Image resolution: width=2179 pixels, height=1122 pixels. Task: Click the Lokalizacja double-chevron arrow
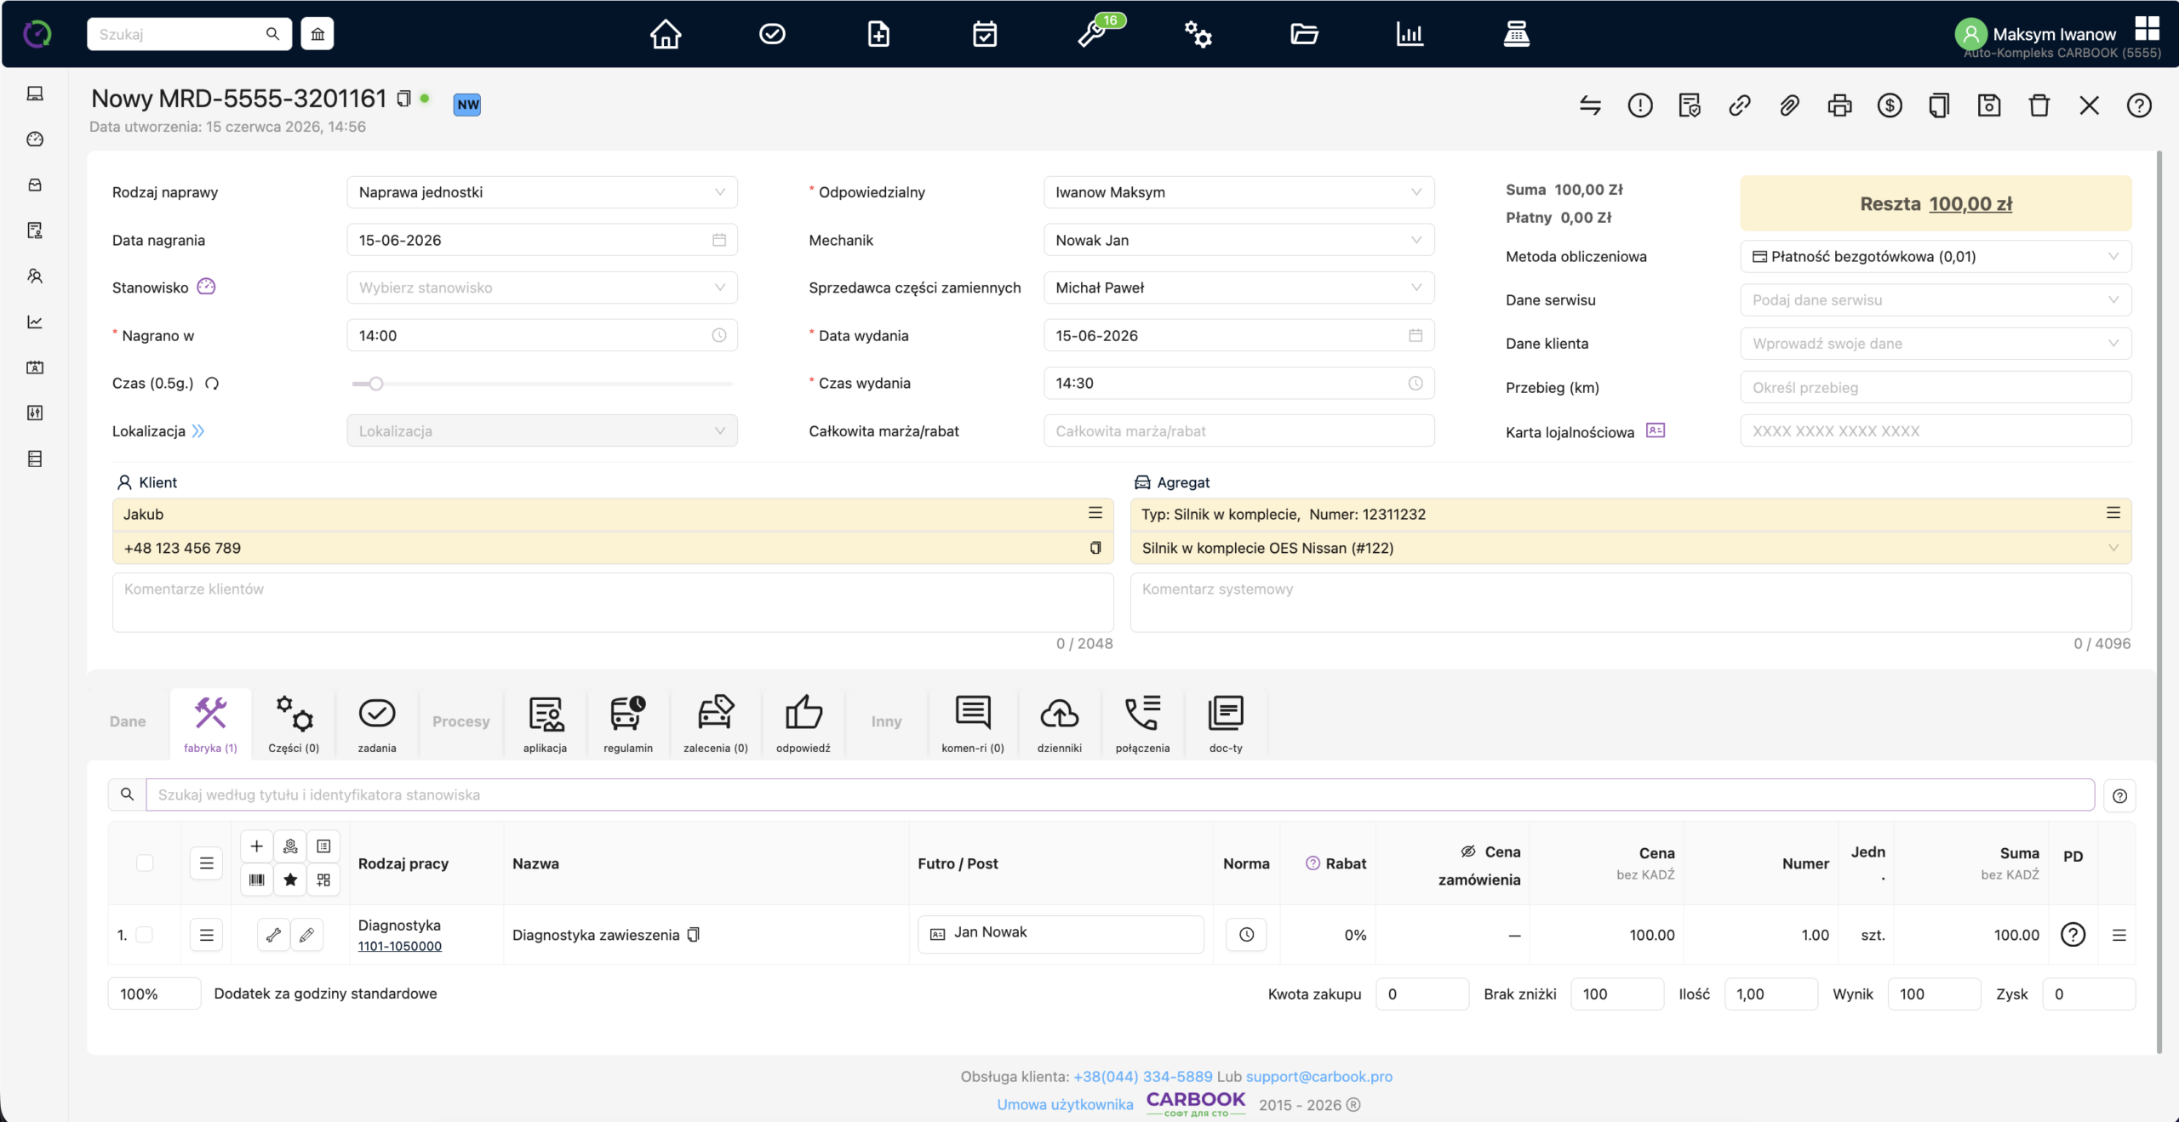(198, 431)
